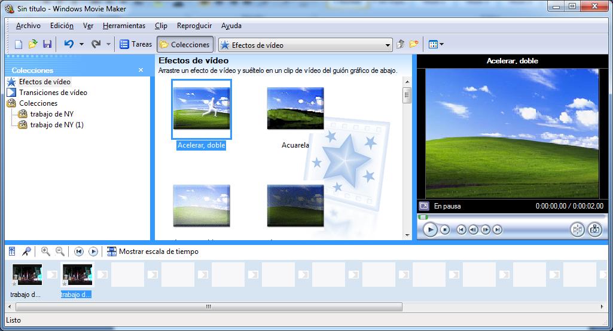The width and height of the screenshot is (613, 331).
Task: Click the full screen preview icon
Action: point(423,206)
